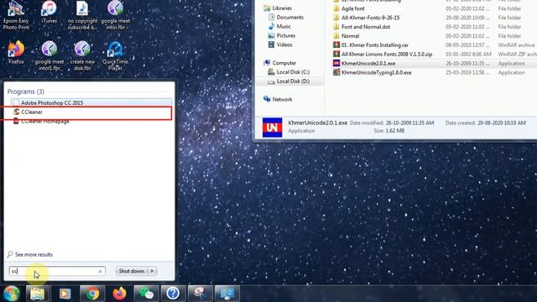The height and width of the screenshot is (302, 537).
Task: Select Network in Explorer navigation pane
Action: (278, 99)
